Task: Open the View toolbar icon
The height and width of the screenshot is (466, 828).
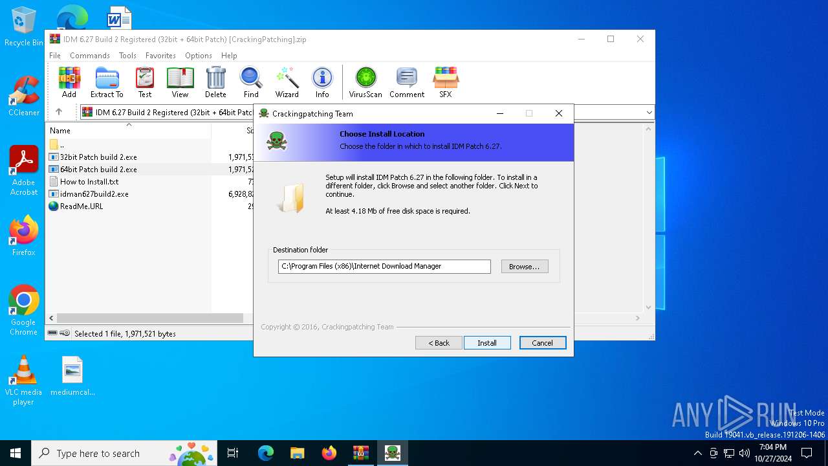Action: pyautogui.click(x=180, y=82)
